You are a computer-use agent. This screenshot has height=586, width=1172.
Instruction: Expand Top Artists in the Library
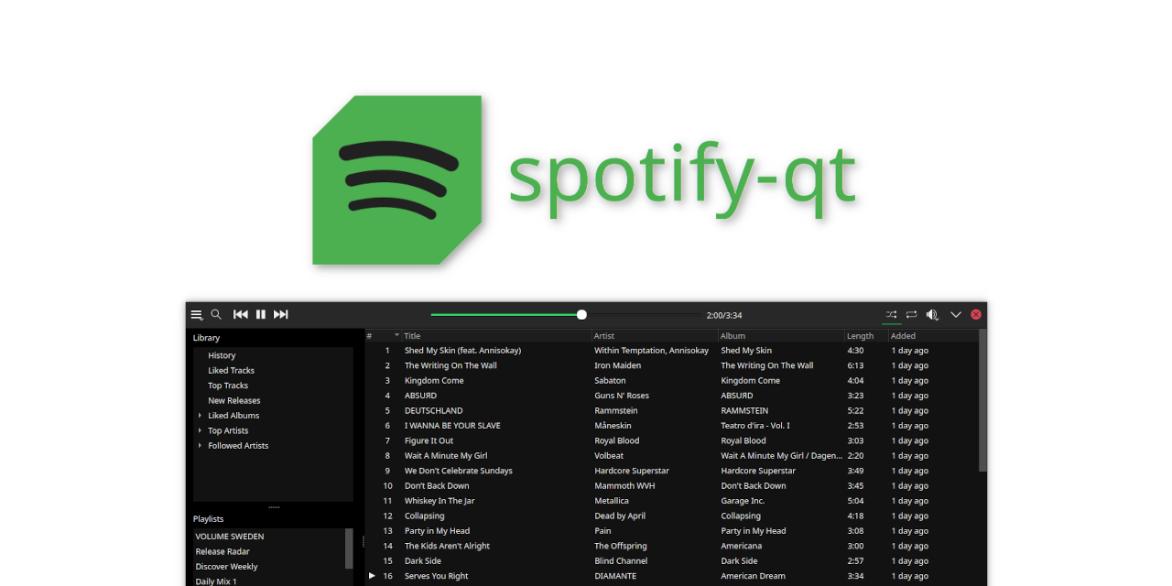click(x=200, y=430)
